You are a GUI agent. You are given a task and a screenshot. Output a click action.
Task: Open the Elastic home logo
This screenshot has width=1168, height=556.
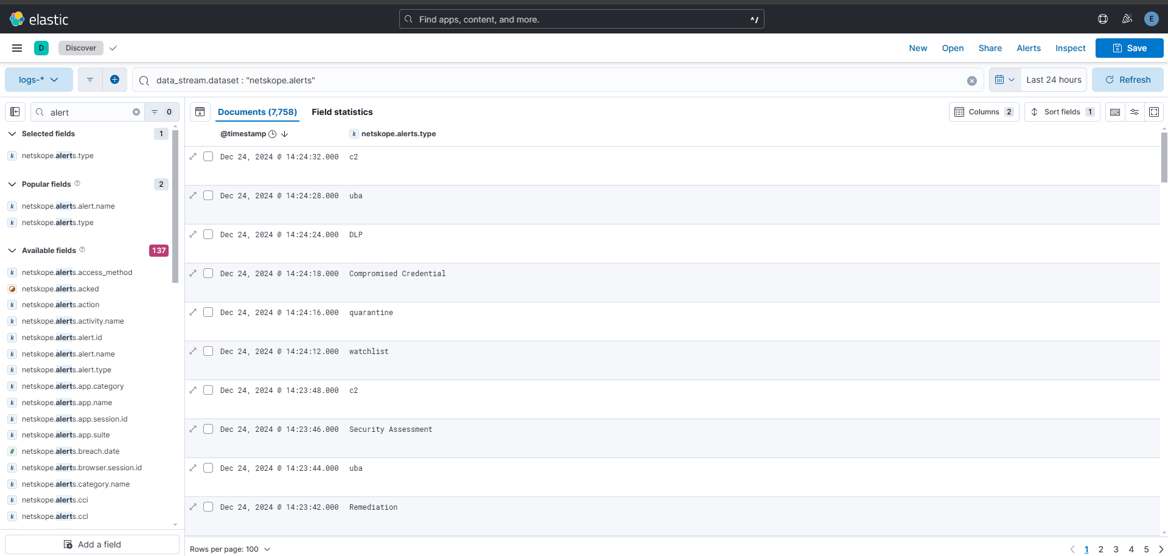(x=39, y=19)
